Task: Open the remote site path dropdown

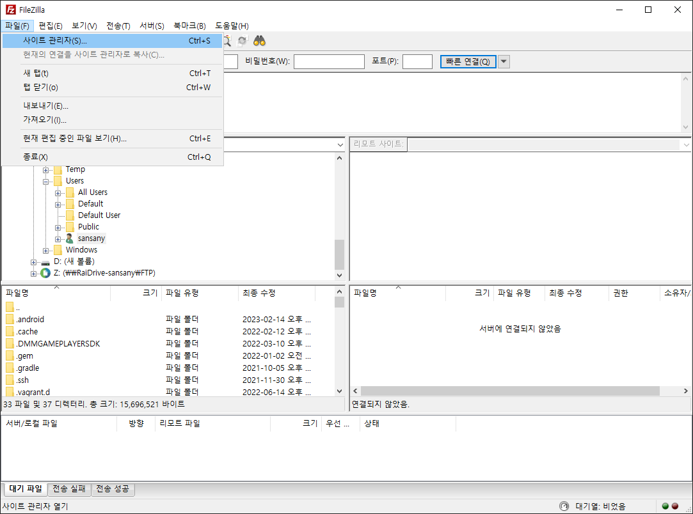Action: pos(686,145)
